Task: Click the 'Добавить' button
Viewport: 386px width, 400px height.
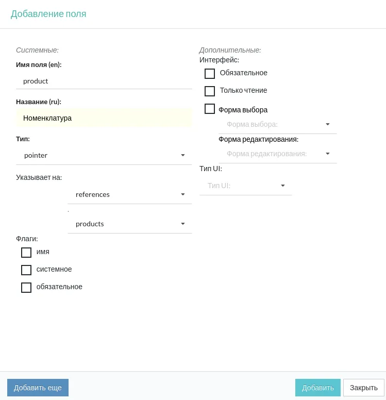Action: click(317, 388)
